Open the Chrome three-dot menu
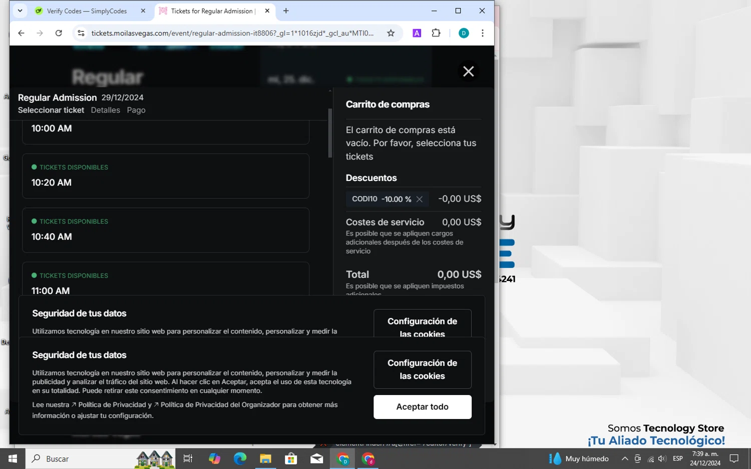This screenshot has width=751, height=469. click(483, 33)
